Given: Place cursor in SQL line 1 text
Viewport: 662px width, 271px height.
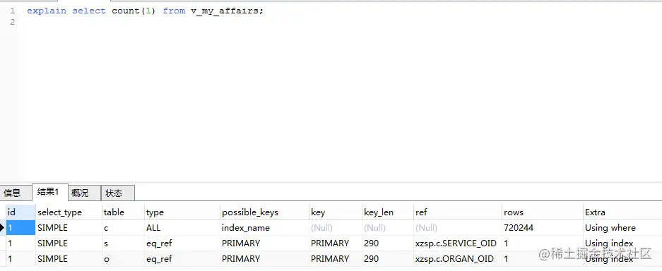Looking at the screenshot, I should (146, 11).
